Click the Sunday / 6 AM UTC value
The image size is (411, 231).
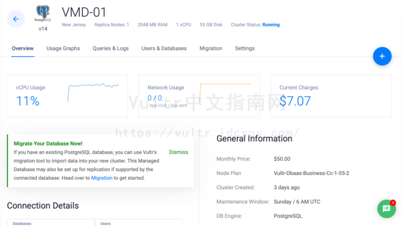coord(297,202)
